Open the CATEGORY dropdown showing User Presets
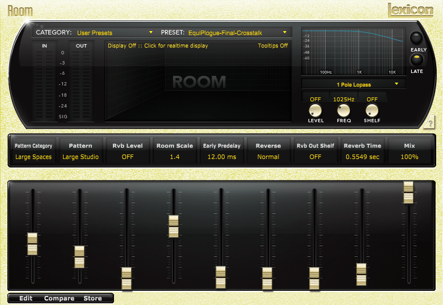The width and height of the screenshot is (443, 305). [x=115, y=33]
